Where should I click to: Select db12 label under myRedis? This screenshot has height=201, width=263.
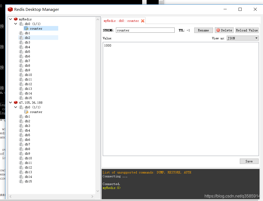[28, 84]
